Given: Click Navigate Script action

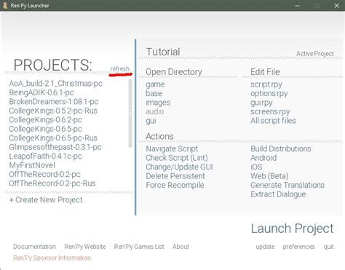Looking at the screenshot, I should (172, 148).
